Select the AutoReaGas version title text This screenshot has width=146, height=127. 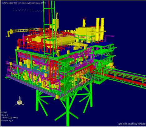point(24,3)
